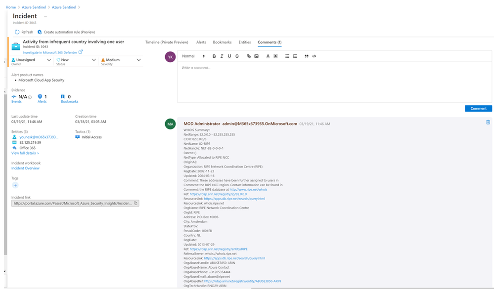
Task: Copy the incident link to clipboard
Action: click(x=136, y=203)
